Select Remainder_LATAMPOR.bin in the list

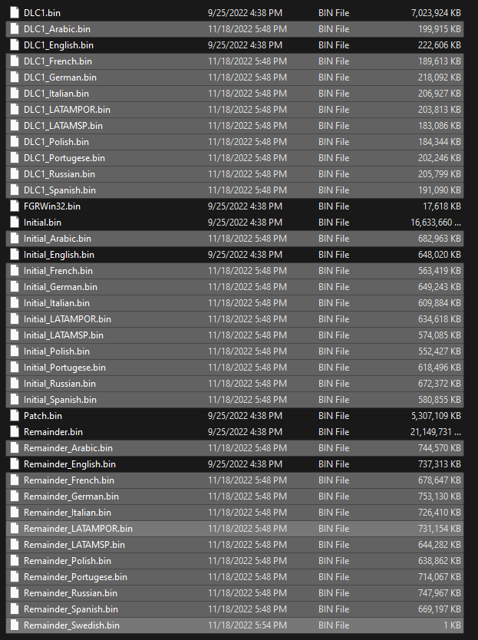point(235,529)
